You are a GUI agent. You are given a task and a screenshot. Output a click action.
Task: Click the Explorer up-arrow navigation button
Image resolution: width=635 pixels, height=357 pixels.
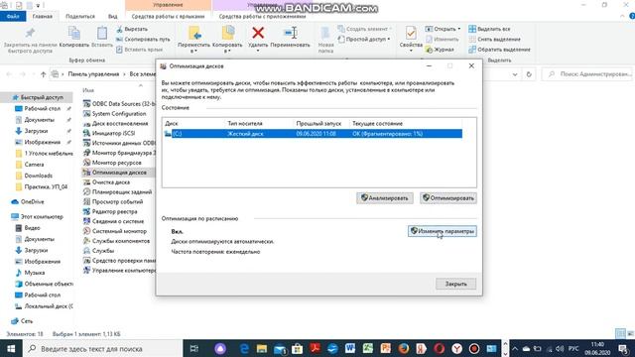pos(44,74)
